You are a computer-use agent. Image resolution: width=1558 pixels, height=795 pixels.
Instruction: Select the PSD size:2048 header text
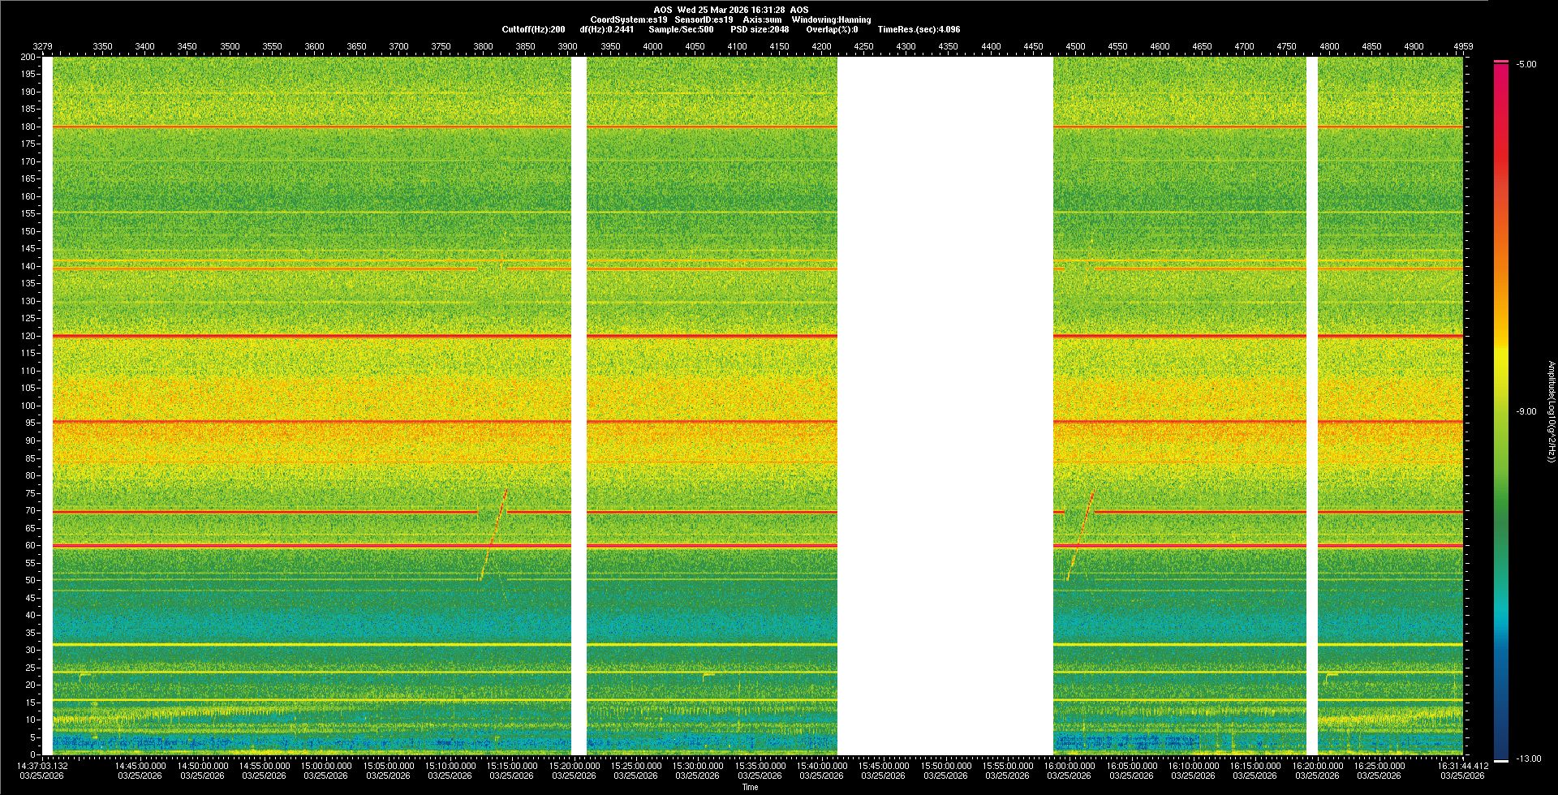pos(759,29)
